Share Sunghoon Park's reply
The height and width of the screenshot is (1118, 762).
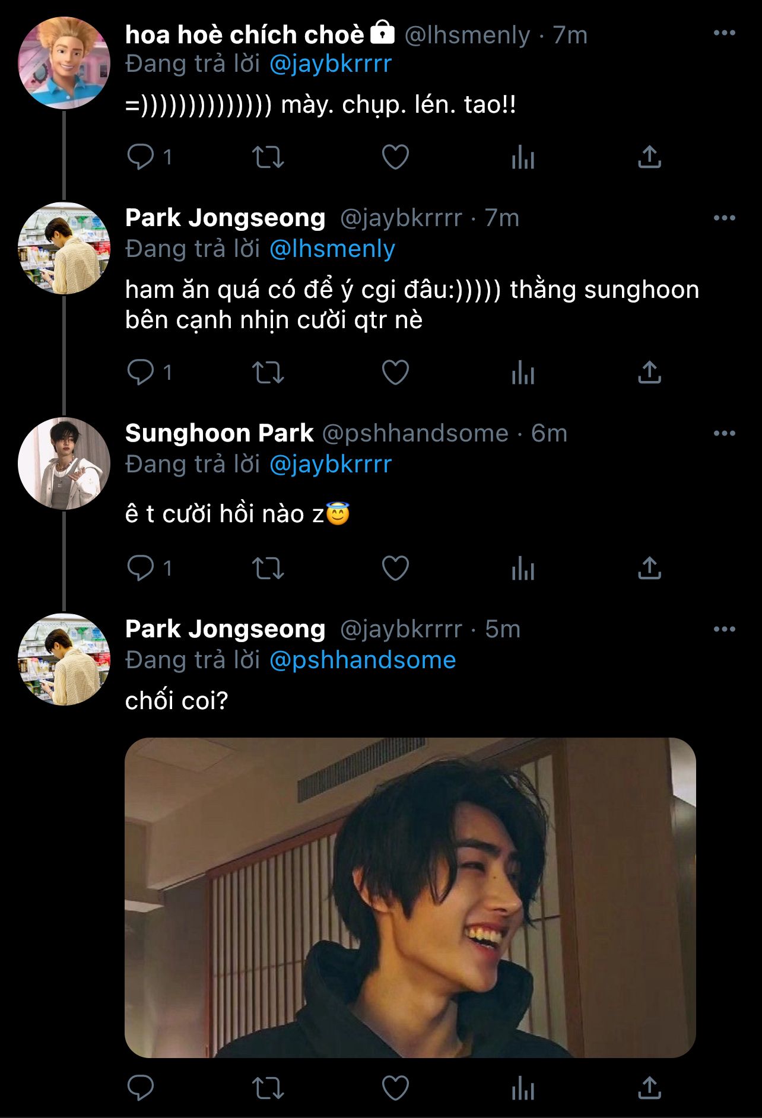649,568
